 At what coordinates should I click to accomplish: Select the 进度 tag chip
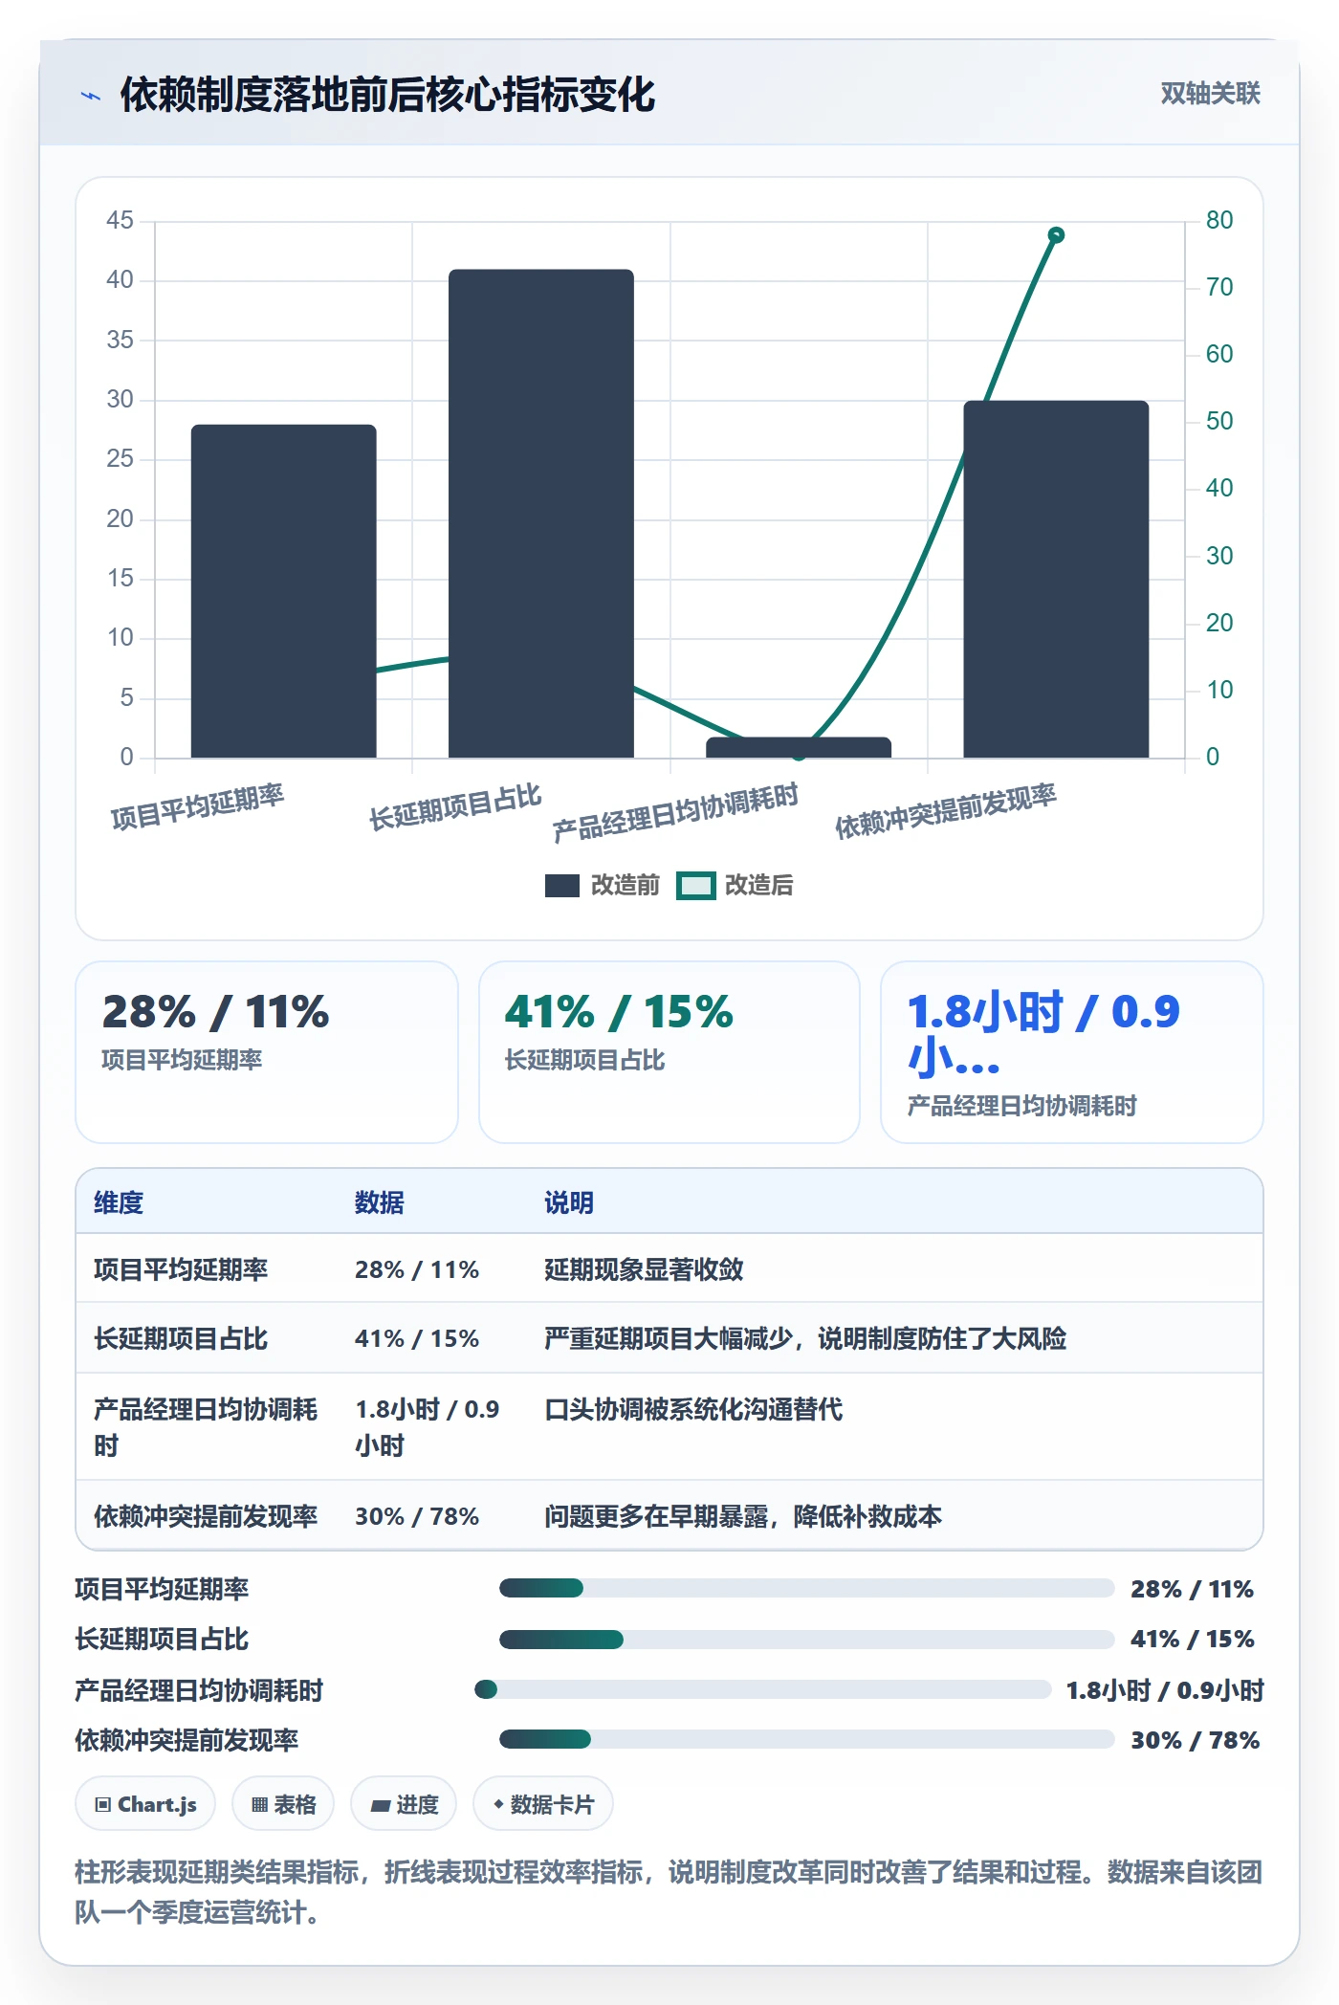click(404, 1804)
